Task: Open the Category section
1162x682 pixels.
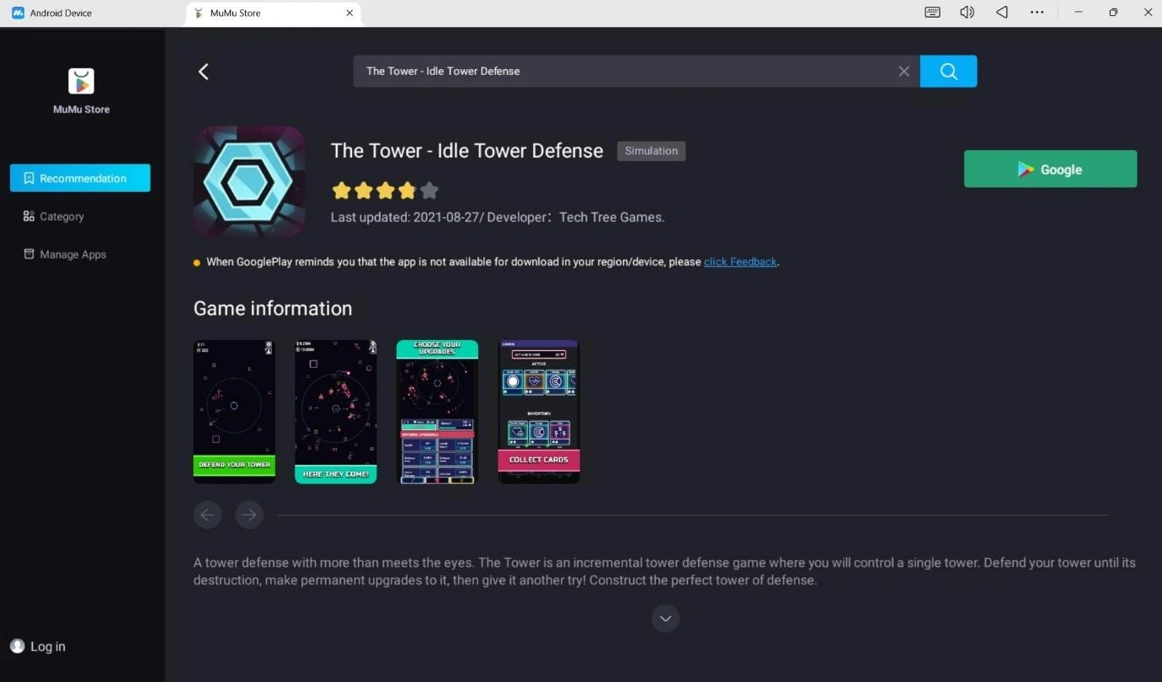Action: pyautogui.click(x=61, y=216)
